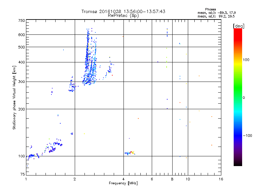Click the 'Phases' header text
260x195 pixels.
[x=210, y=9]
